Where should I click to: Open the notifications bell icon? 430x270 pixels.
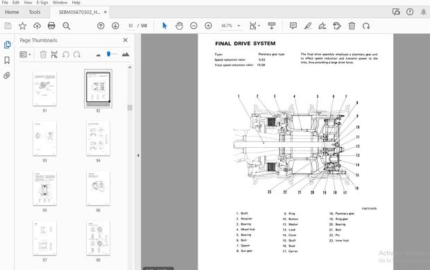coord(424,12)
